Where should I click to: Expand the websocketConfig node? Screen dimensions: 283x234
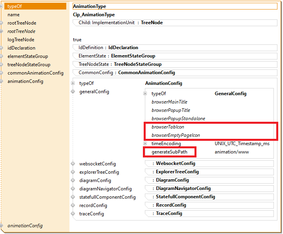[73, 163]
